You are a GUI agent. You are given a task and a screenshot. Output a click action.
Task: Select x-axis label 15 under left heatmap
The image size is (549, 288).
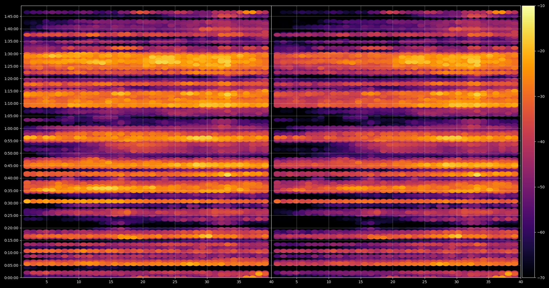point(111,282)
